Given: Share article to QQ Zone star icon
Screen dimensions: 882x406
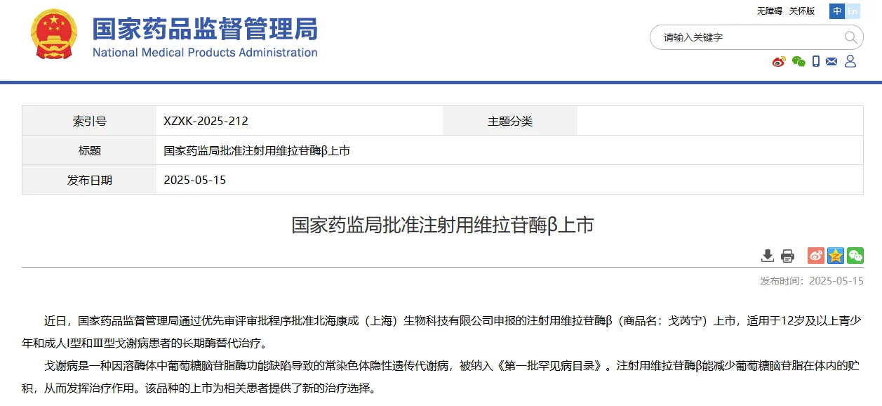Looking at the screenshot, I should 835,256.
